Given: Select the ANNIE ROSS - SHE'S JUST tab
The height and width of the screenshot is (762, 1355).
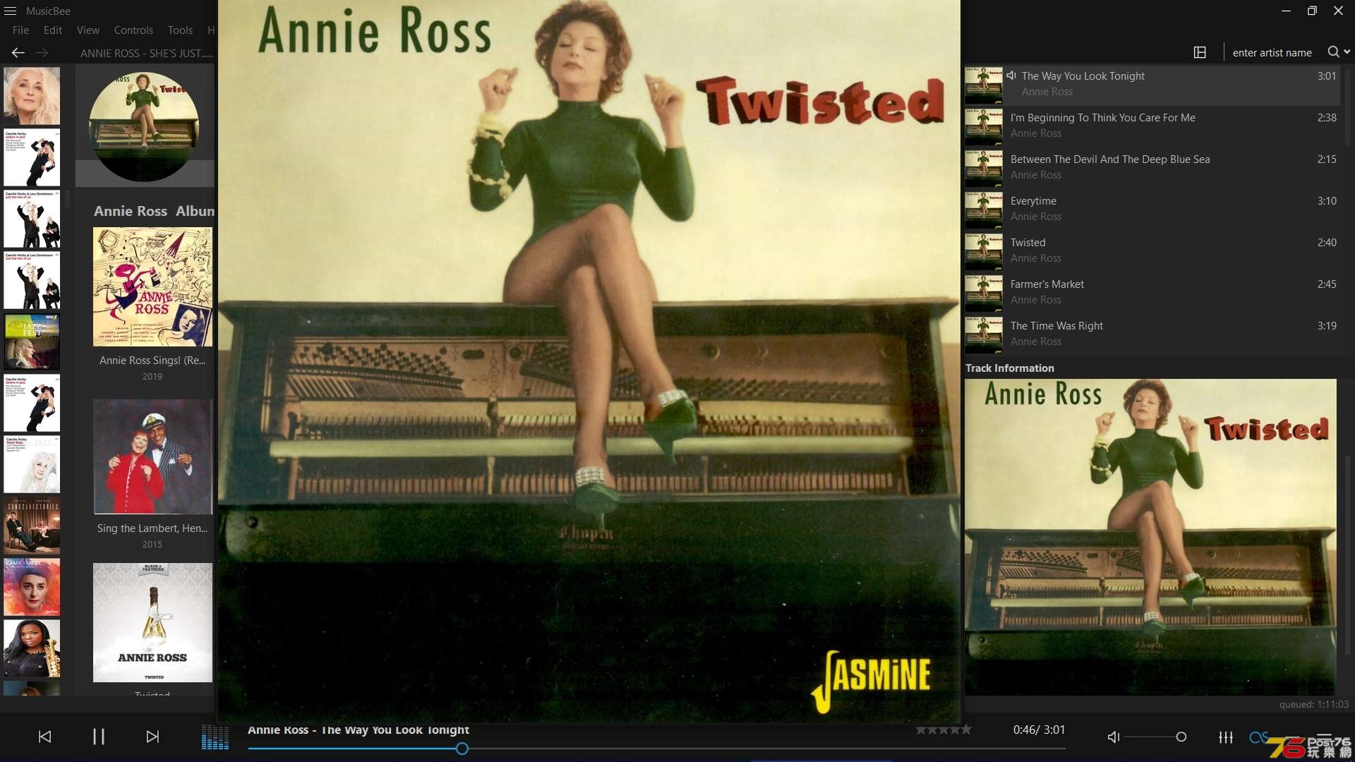Looking at the screenshot, I should coord(147,53).
